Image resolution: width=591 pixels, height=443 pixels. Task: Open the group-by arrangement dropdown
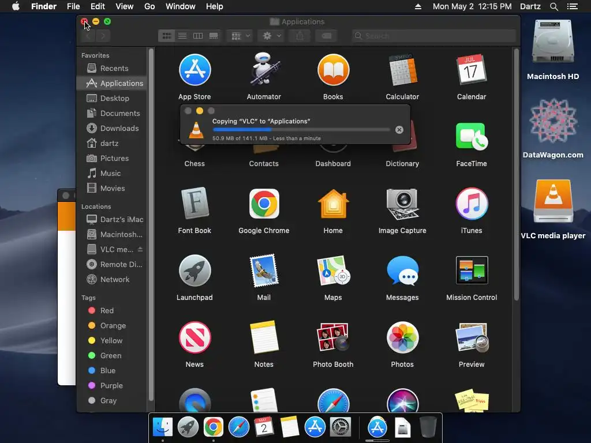(240, 36)
